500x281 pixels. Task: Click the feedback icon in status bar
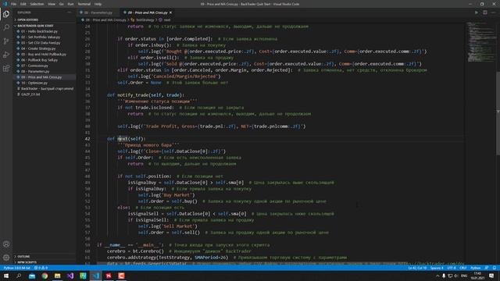click(x=486, y=268)
